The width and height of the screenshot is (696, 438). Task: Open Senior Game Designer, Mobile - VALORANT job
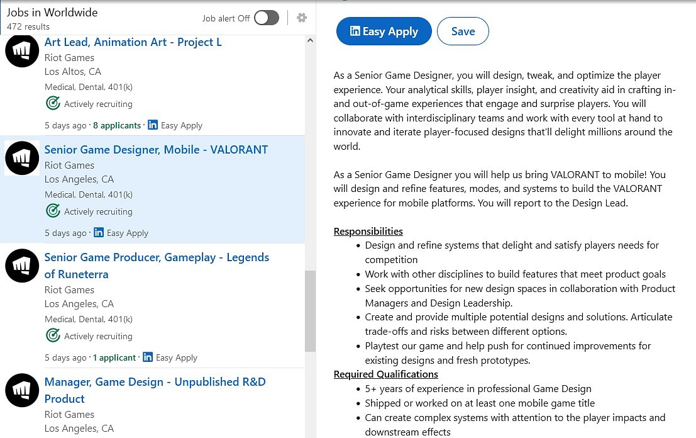click(157, 150)
